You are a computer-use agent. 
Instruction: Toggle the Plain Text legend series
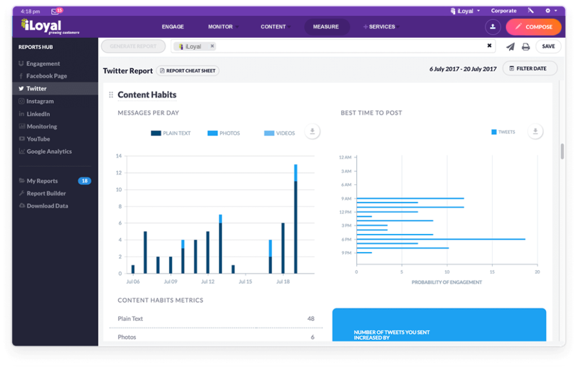[170, 133]
